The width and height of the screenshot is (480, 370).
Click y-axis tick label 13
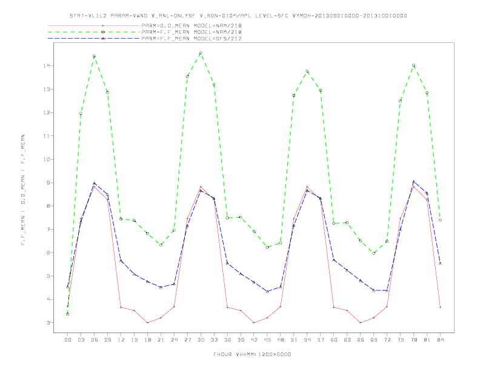tap(47, 89)
